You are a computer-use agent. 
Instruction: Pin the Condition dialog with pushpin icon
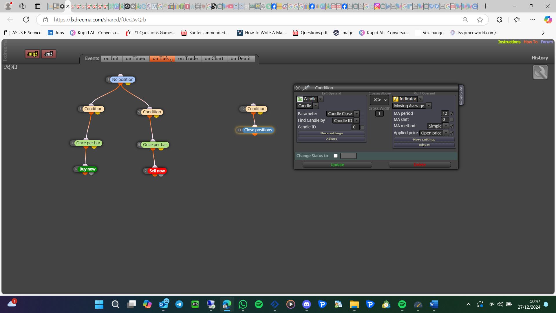(306, 88)
